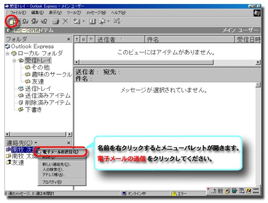Select the 友達 contact group
Viewport: 268px width, 203px height.
point(18,162)
